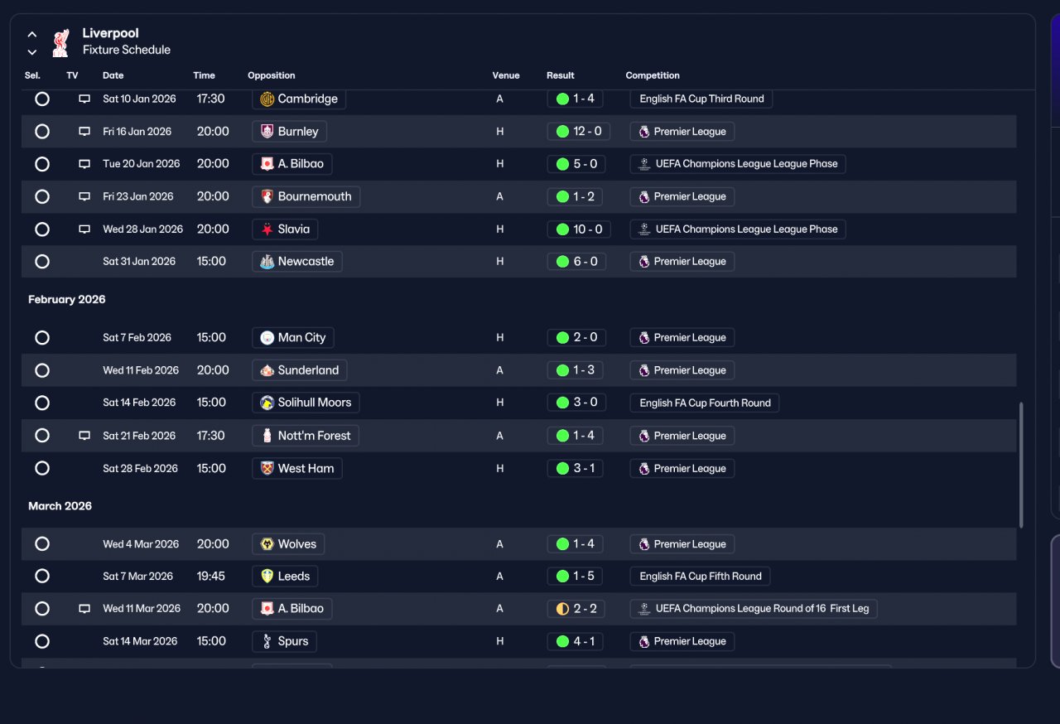The height and width of the screenshot is (724, 1060).
Task: Click Premier League logo on Burnley row
Action: [x=644, y=132]
